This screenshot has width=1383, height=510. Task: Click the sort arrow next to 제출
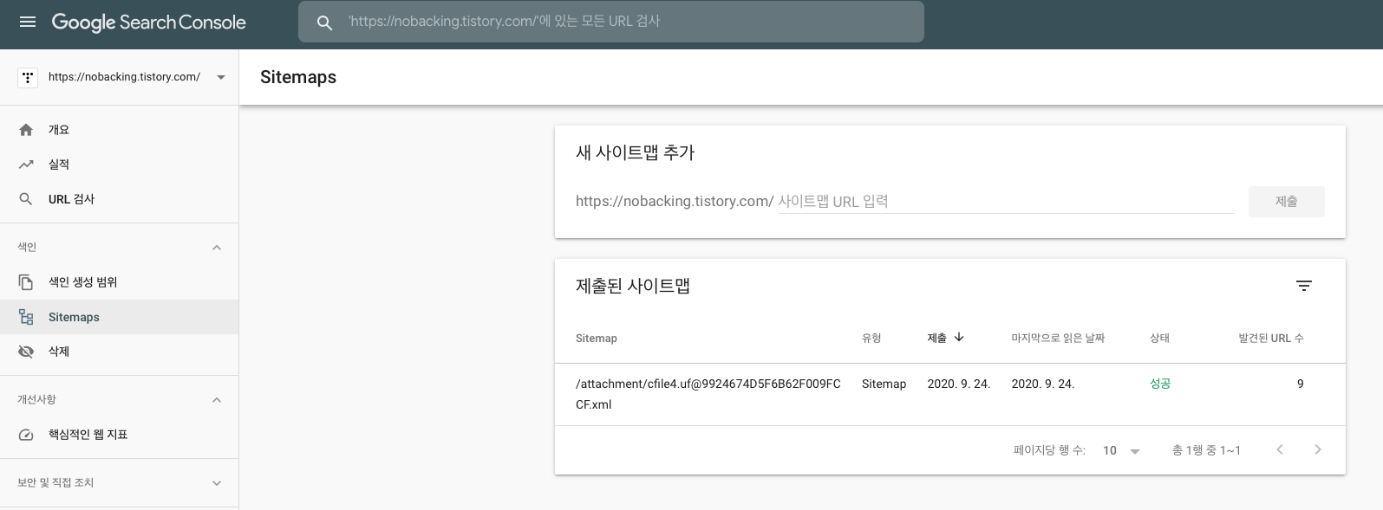(959, 338)
